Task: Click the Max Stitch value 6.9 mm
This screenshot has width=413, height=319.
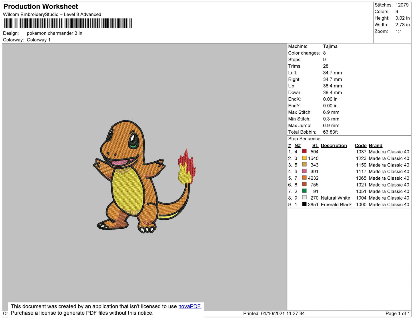Action: pos(331,113)
